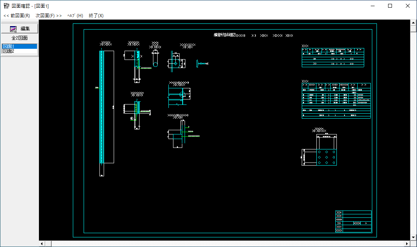Click the 編集 edit button
Screen dimensions: 417x247
point(19,29)
